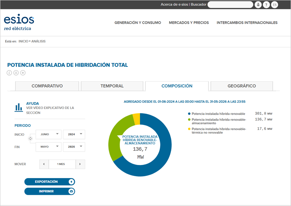Mark indicator as favorite with star icon
This screenshot has height=206, width=291.
click(23, 73)
